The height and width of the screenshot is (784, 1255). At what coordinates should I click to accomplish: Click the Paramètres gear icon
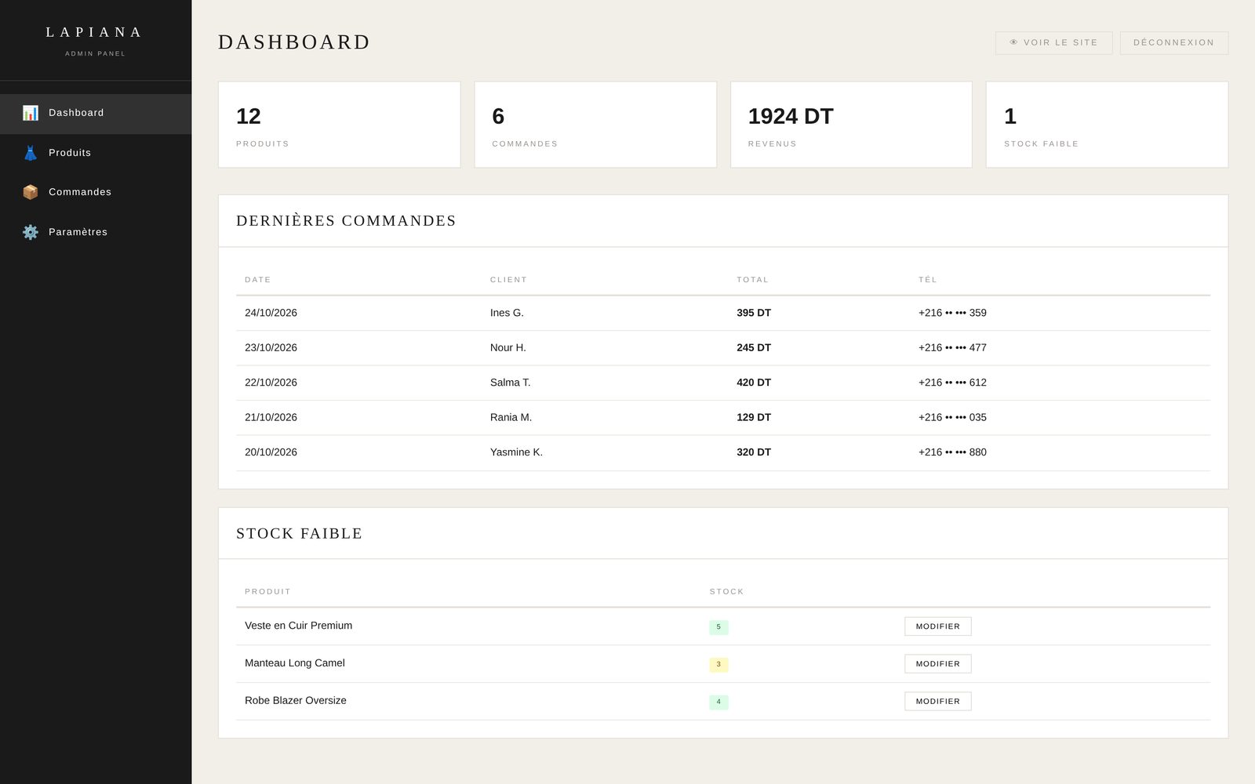[31, 232]
